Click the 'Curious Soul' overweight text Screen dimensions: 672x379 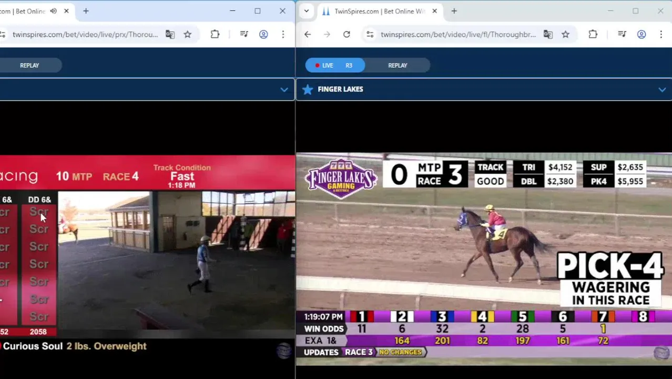click(75, 346)
